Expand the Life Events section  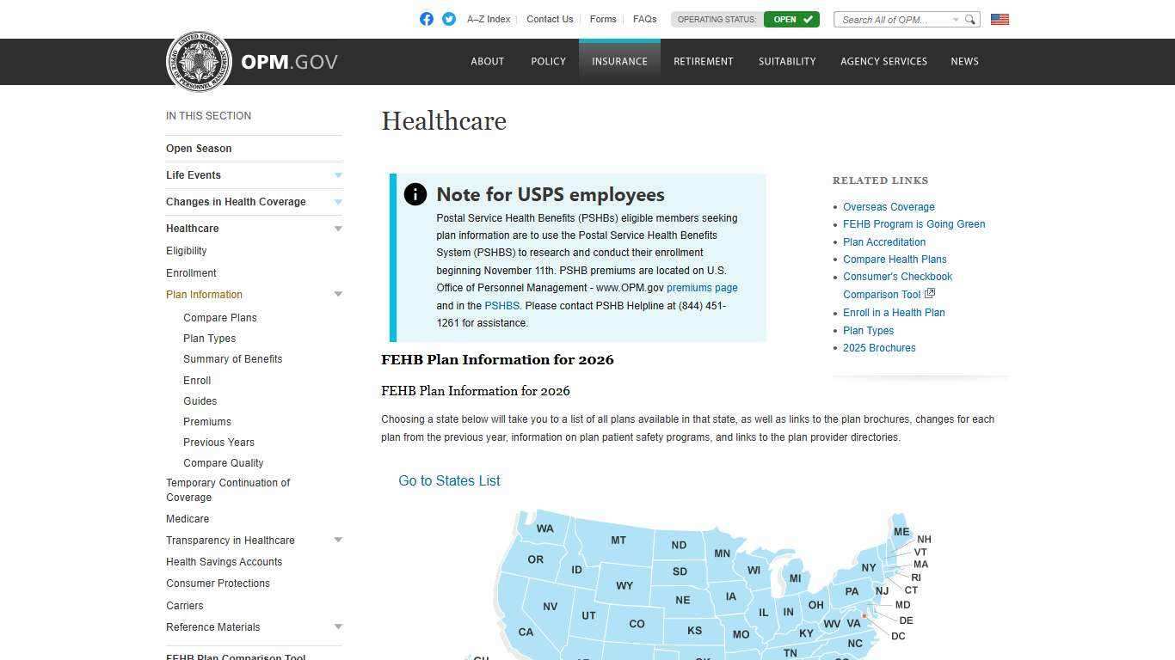338,175
